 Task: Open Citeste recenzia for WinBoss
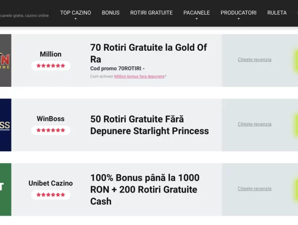tap(255, 124)
